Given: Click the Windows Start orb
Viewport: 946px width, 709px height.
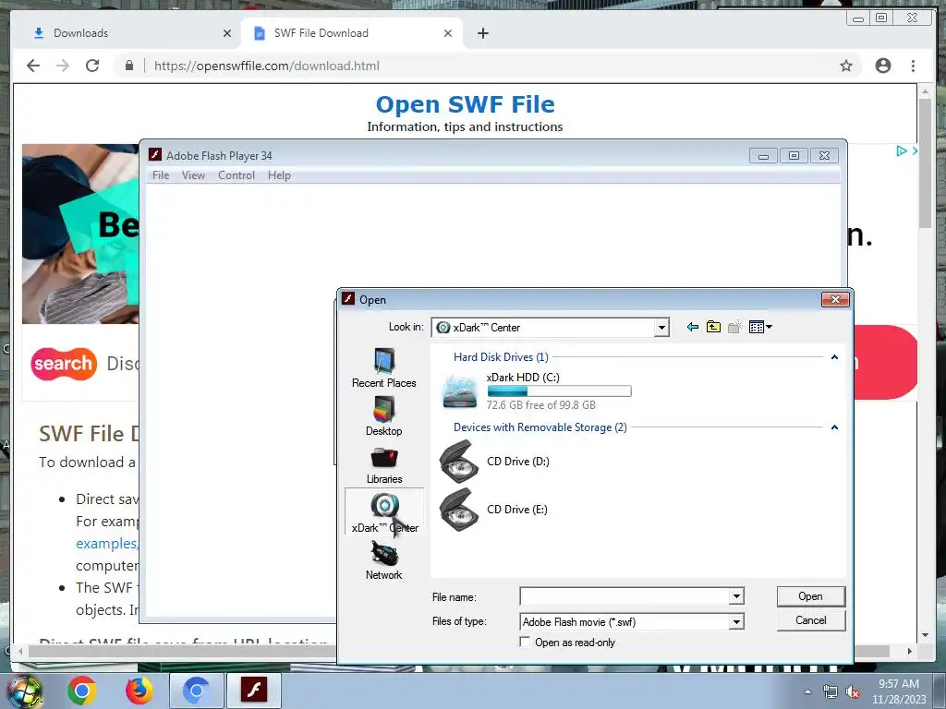Looking at the screenshot, I should [x=24, y=691].
